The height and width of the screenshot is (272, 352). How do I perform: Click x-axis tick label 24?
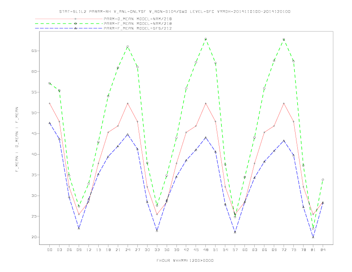128,250
